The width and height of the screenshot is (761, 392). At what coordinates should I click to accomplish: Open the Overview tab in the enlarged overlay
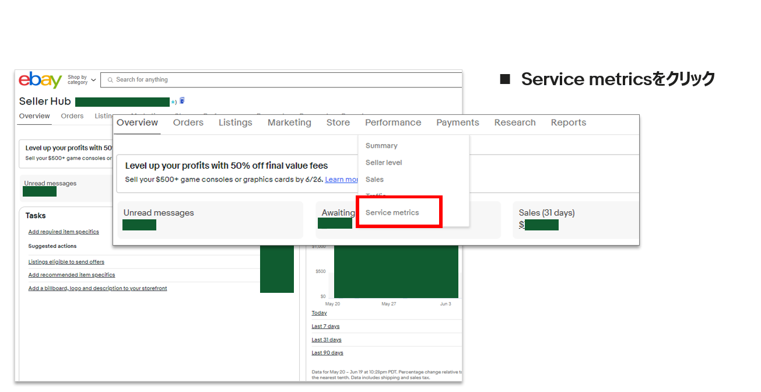point(137,123)
